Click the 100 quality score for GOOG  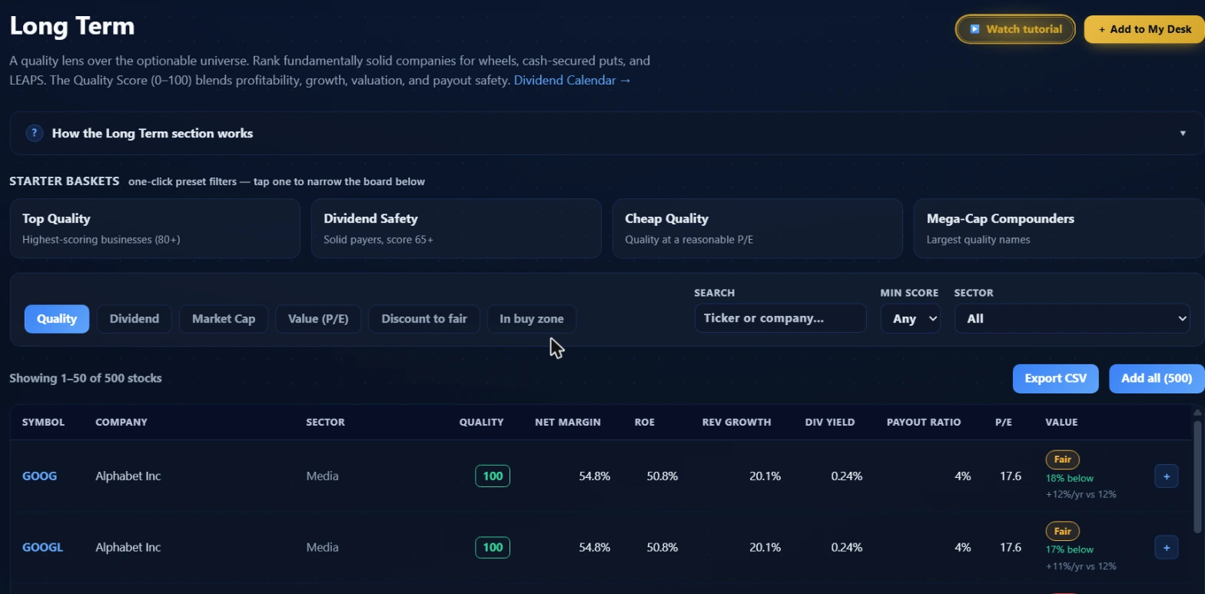(x=493, y=476)
